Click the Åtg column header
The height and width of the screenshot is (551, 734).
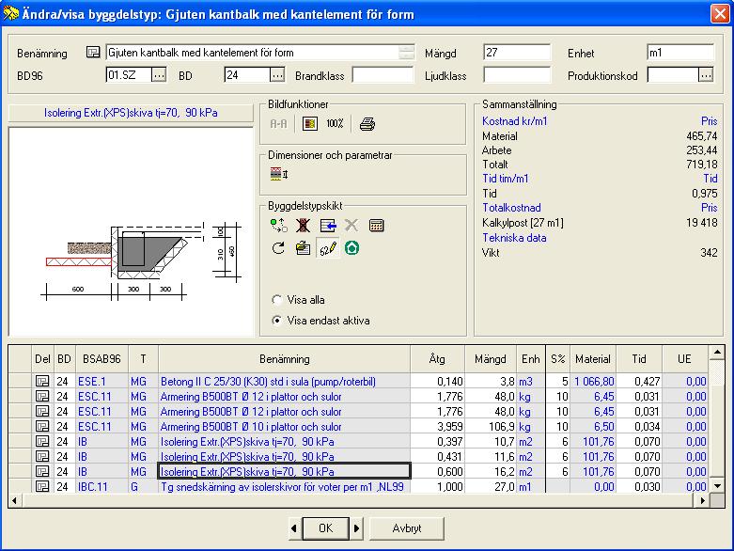437,359
